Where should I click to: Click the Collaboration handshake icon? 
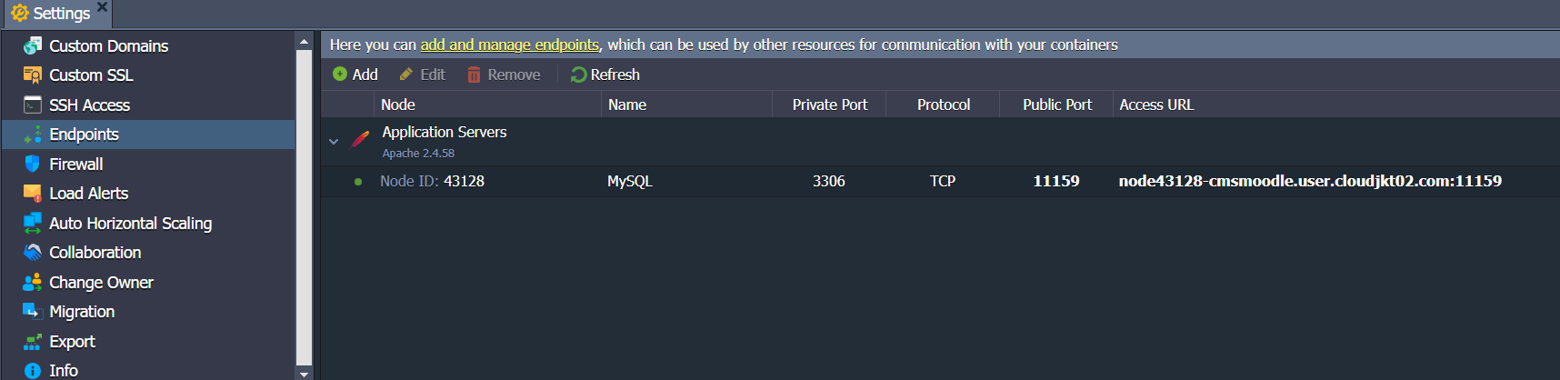33,252
